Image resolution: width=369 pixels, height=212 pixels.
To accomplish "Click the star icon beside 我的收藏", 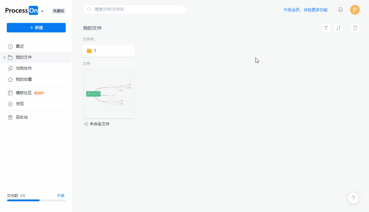I will click(10, 80).
